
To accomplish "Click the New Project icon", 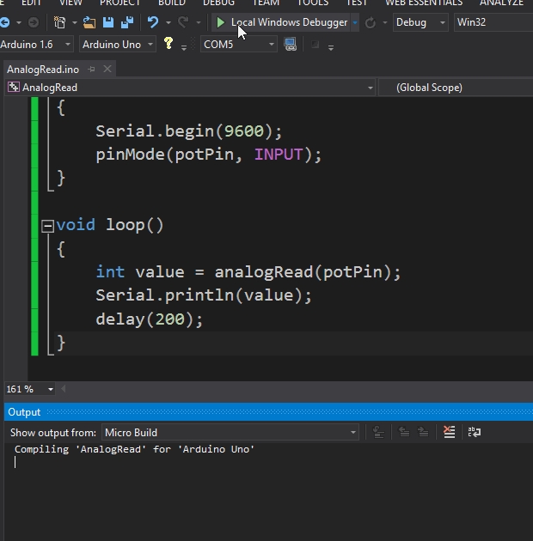I will (x=60, y=22).
